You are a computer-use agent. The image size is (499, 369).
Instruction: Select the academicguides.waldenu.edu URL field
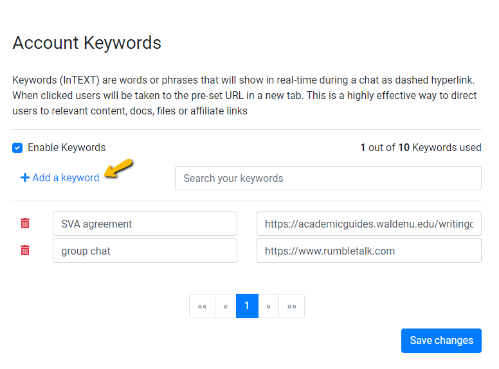(368, 224)
